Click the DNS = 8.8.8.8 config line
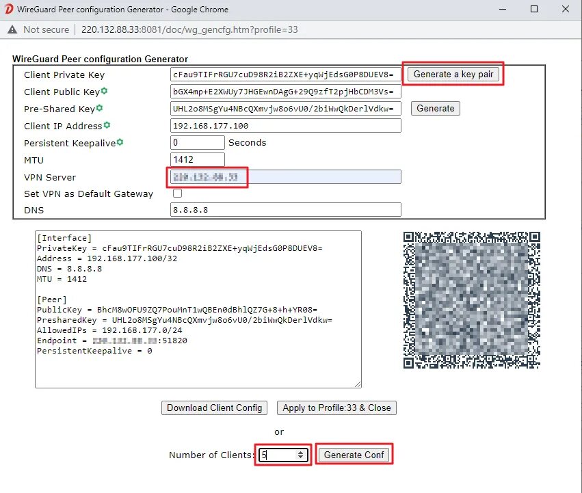The height and width of the screenshot is (493, 582). (x=69, y=269)
